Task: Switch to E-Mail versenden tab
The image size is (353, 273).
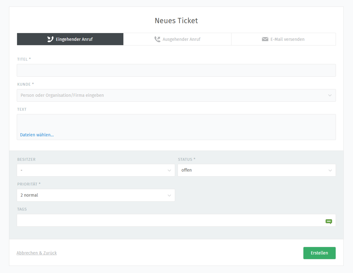Action: click(x=284, y=39)
